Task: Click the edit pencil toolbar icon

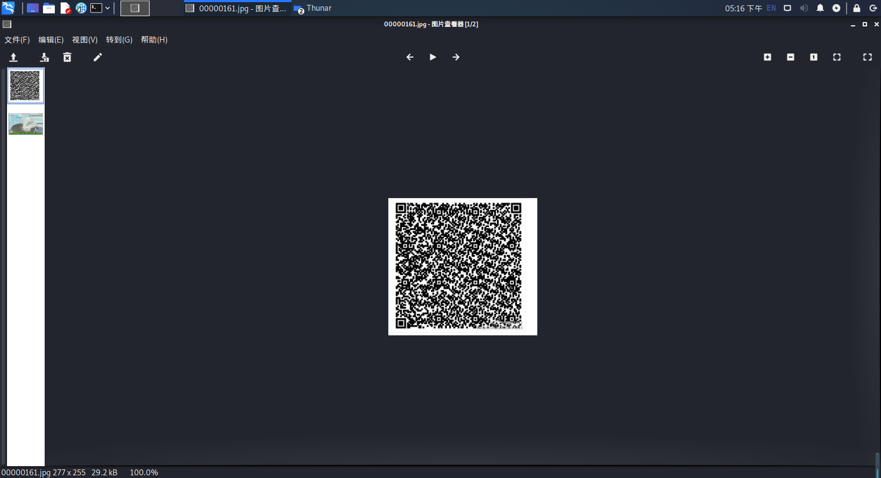Action: click(x=97, y=57)
